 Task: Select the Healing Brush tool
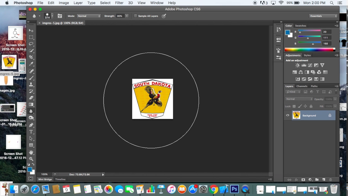coord(31,71)
